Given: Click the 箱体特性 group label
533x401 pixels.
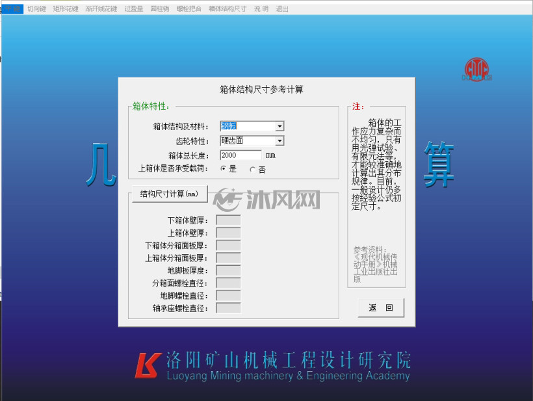Looking at the screenshot, I should coord(151,107).
